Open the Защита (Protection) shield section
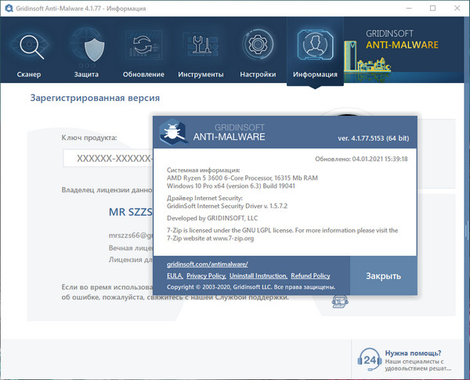Viewport: 470px width, 380px height. click(86, 52)
